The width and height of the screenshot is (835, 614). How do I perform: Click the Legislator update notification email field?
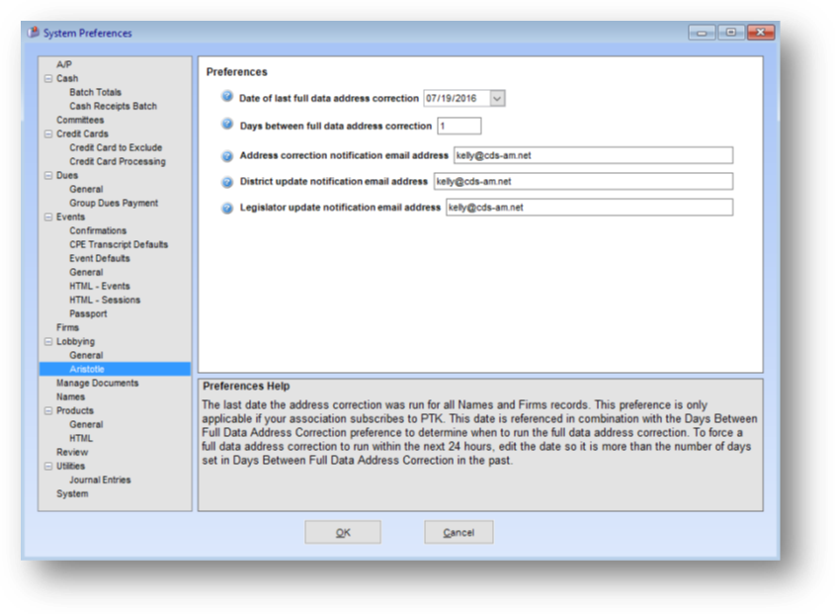[589, 208]
